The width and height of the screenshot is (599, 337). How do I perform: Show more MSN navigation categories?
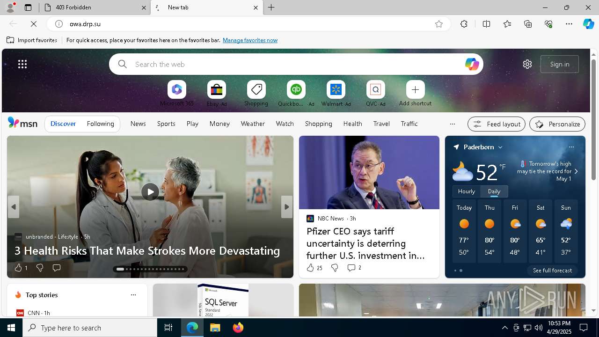[x=452, y=124]
